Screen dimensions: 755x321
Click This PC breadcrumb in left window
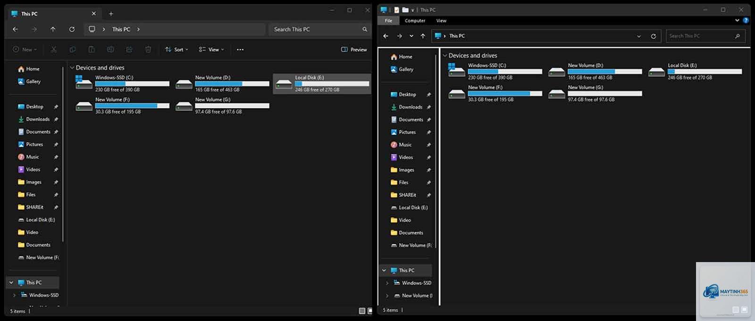tap(121, 29)
